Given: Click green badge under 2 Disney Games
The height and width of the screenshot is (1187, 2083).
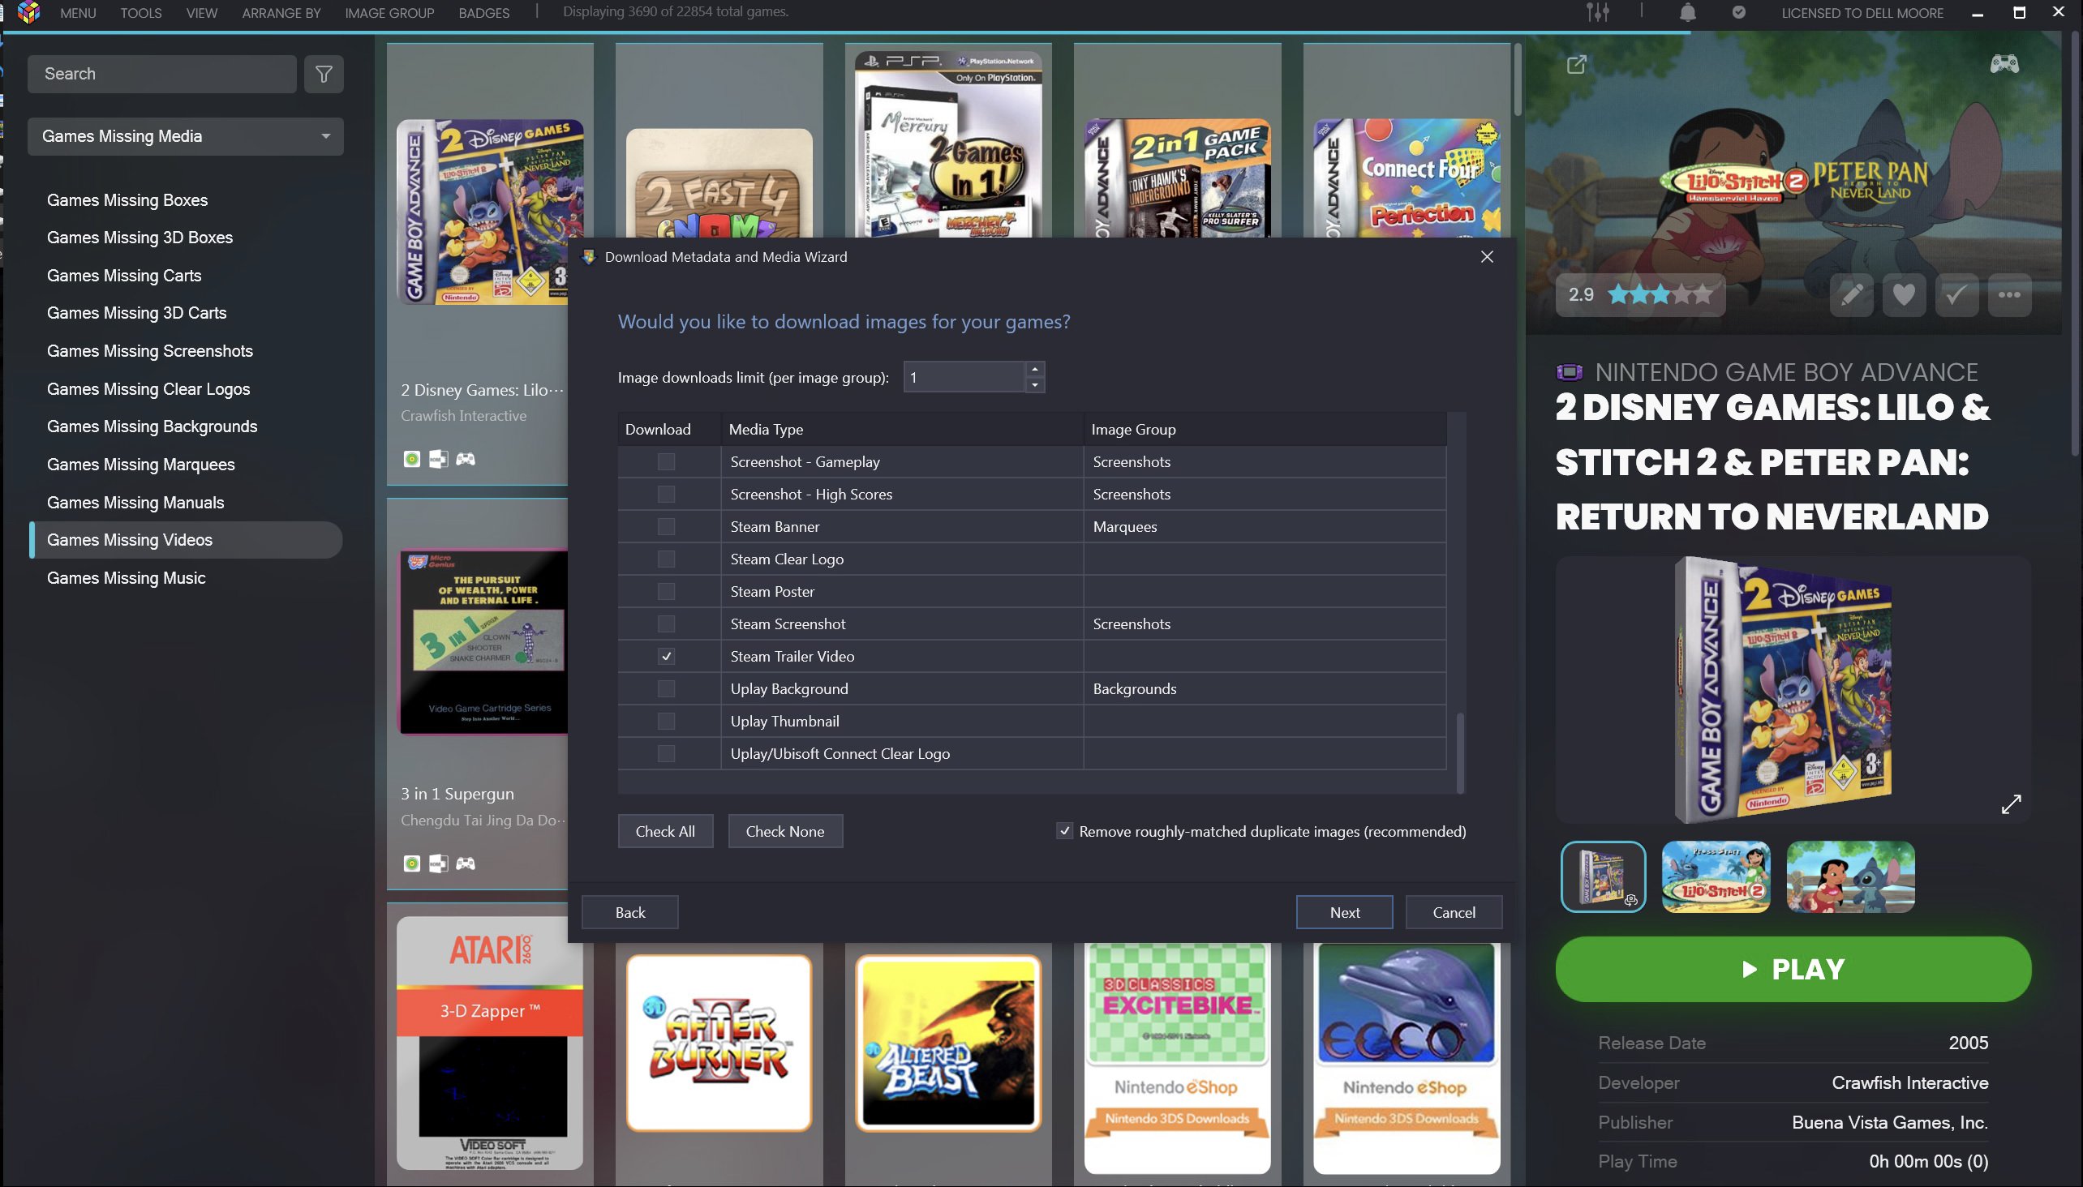Looking at the screenshot, I should [412, 459].
